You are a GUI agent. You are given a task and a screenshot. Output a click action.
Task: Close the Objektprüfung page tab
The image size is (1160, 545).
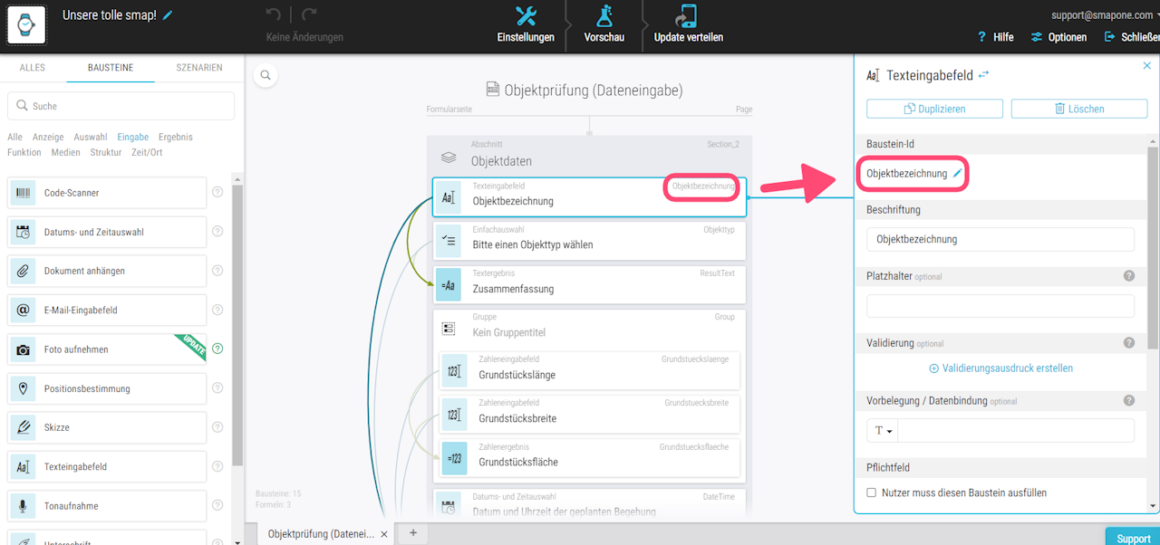[x=384, y=534]
